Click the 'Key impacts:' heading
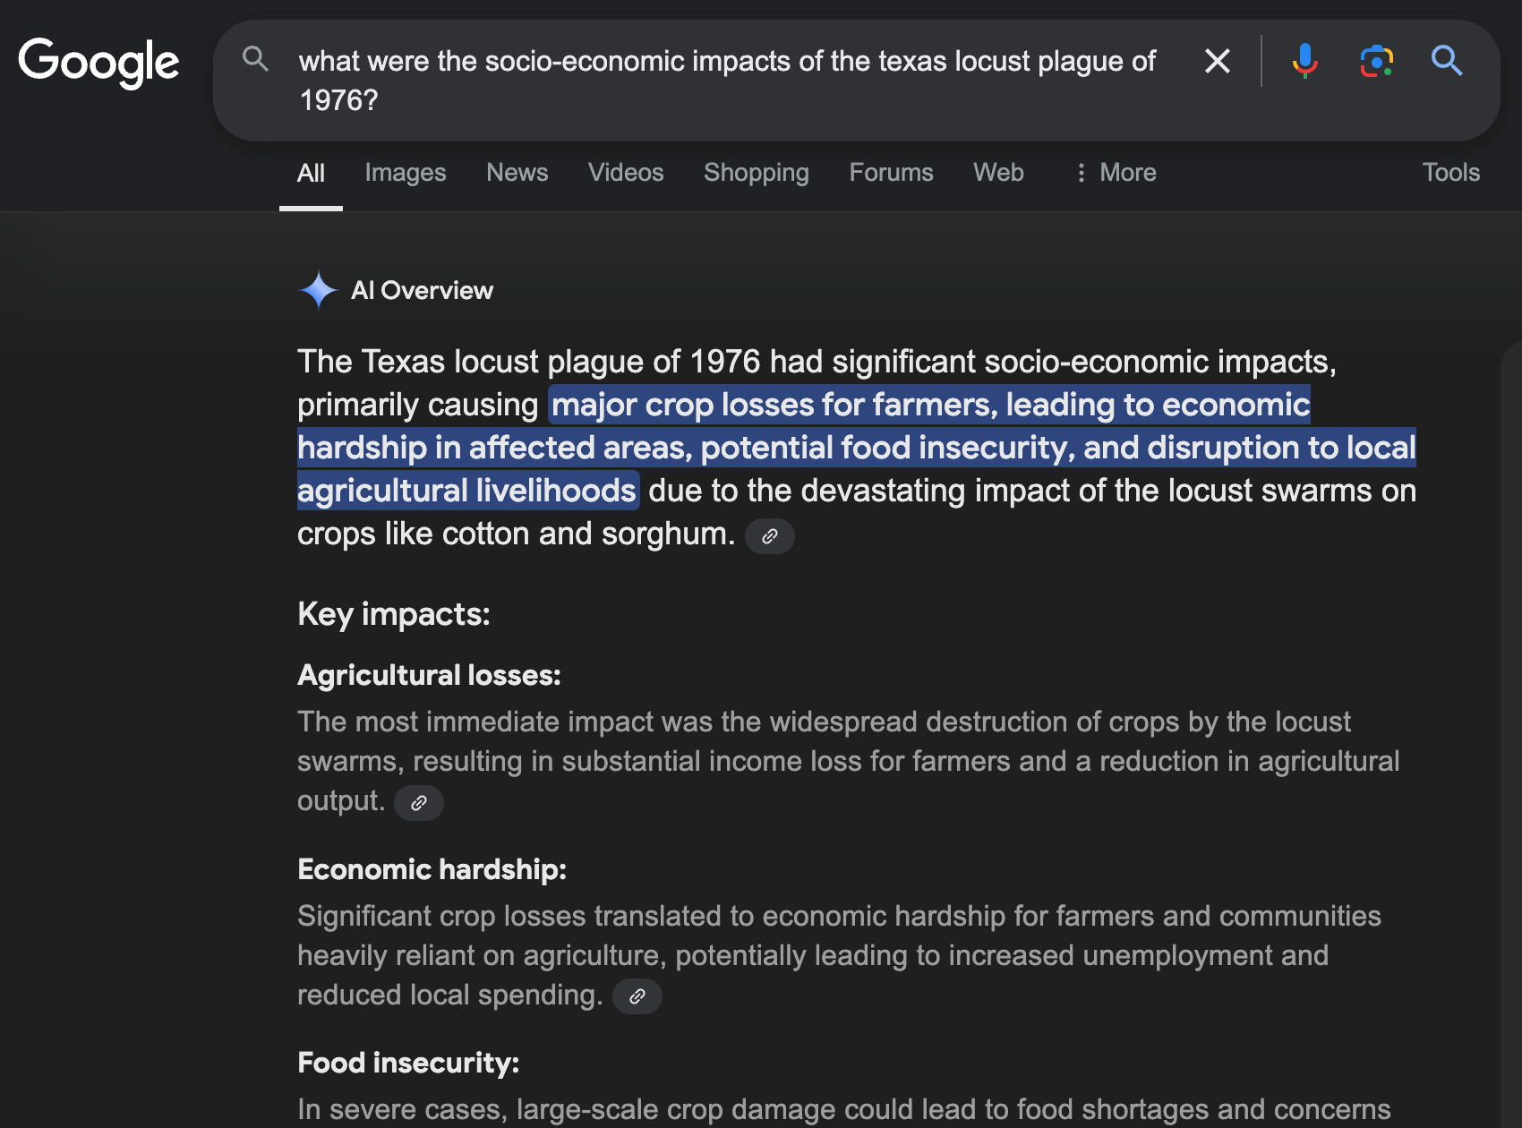 tap(394, 614)
